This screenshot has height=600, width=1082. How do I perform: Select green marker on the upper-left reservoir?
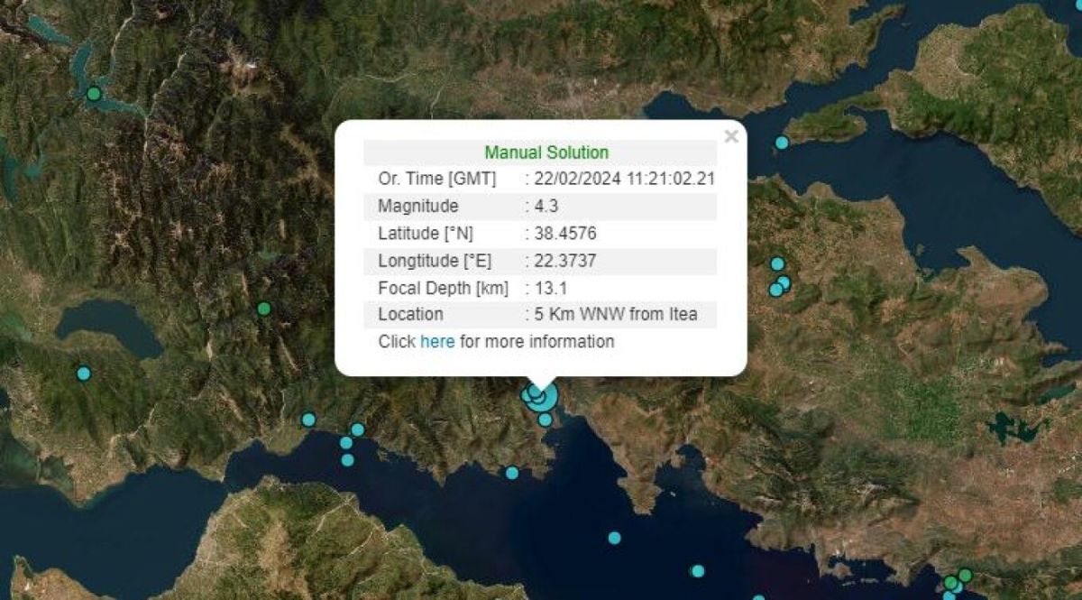(94, 93)
